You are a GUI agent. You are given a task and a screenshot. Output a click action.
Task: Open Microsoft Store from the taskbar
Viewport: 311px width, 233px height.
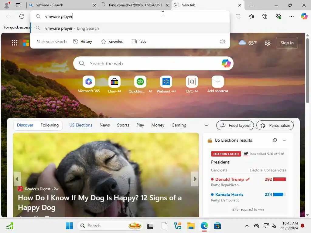tap(217, 226)
